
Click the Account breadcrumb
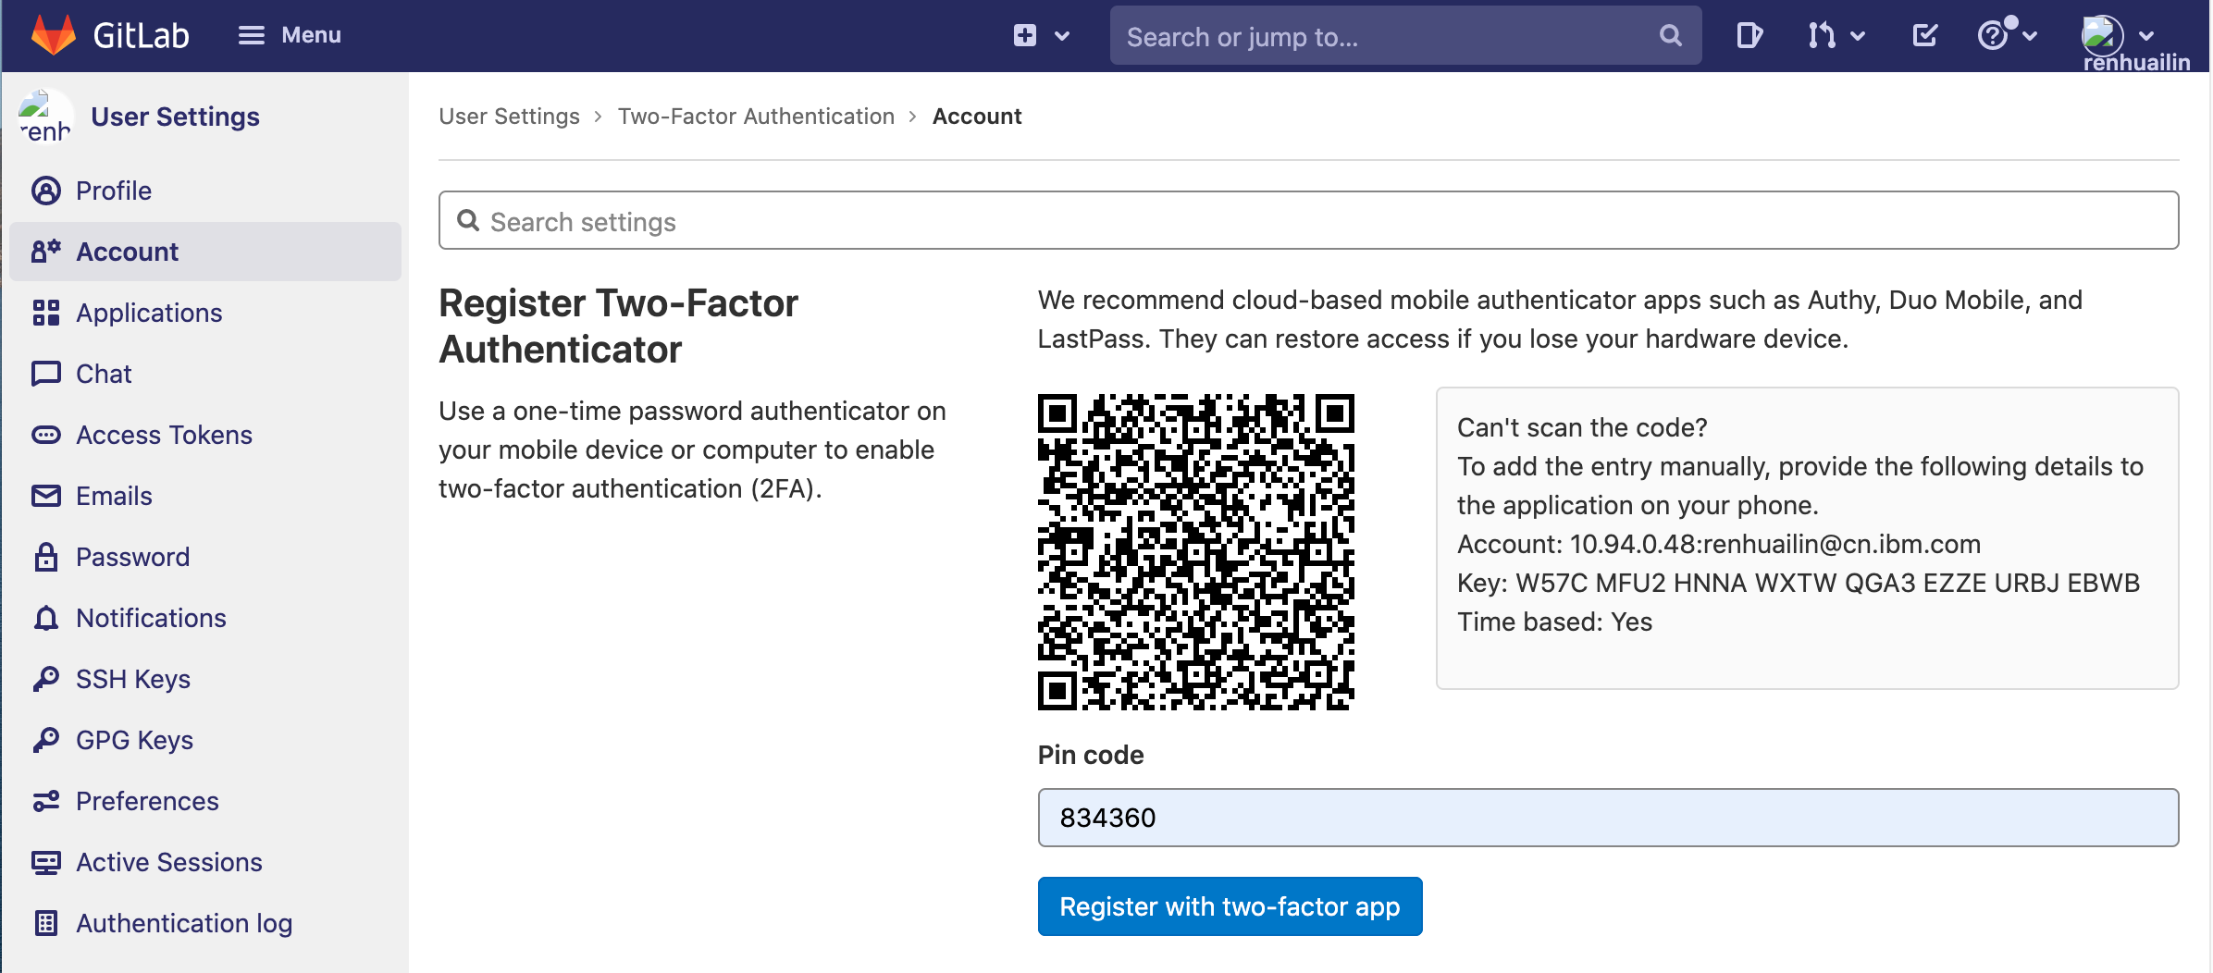click(977, 117)
